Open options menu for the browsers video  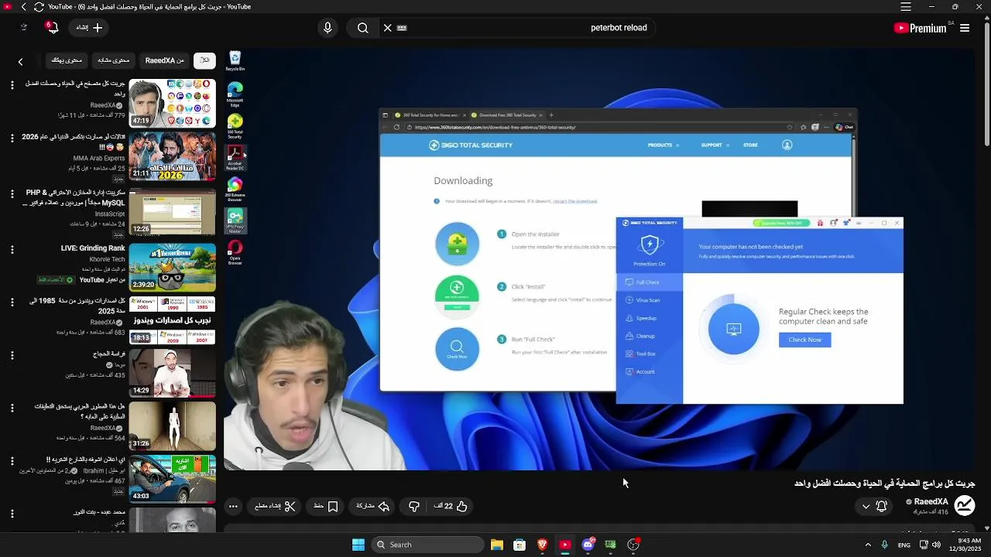click(12, 84)
